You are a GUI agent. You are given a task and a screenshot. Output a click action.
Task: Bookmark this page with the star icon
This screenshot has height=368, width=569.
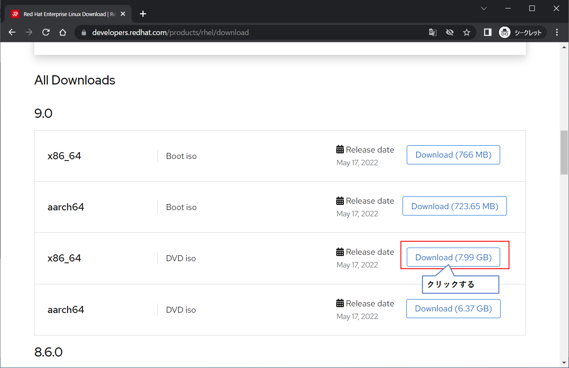pyautogui.click(x=466, y=33)
